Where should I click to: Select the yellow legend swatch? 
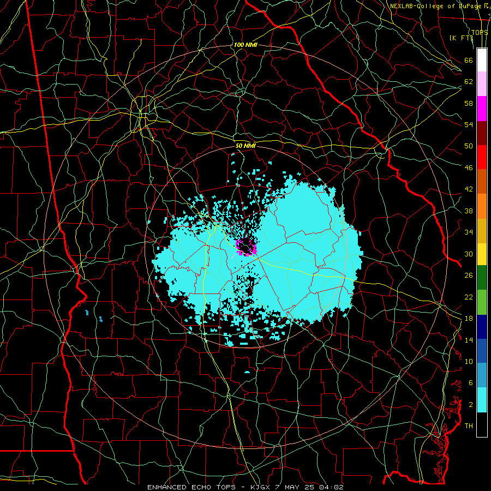coord(482,254)
